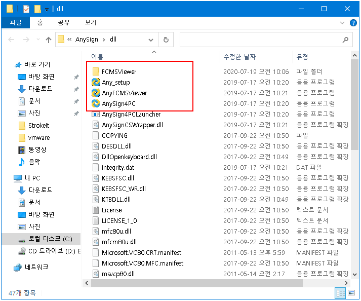Click the COPYING file icon

coord(96,135)
